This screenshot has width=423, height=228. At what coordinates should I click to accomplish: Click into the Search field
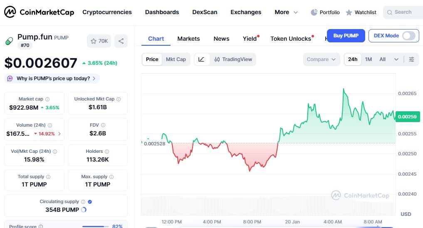[403, 12]
